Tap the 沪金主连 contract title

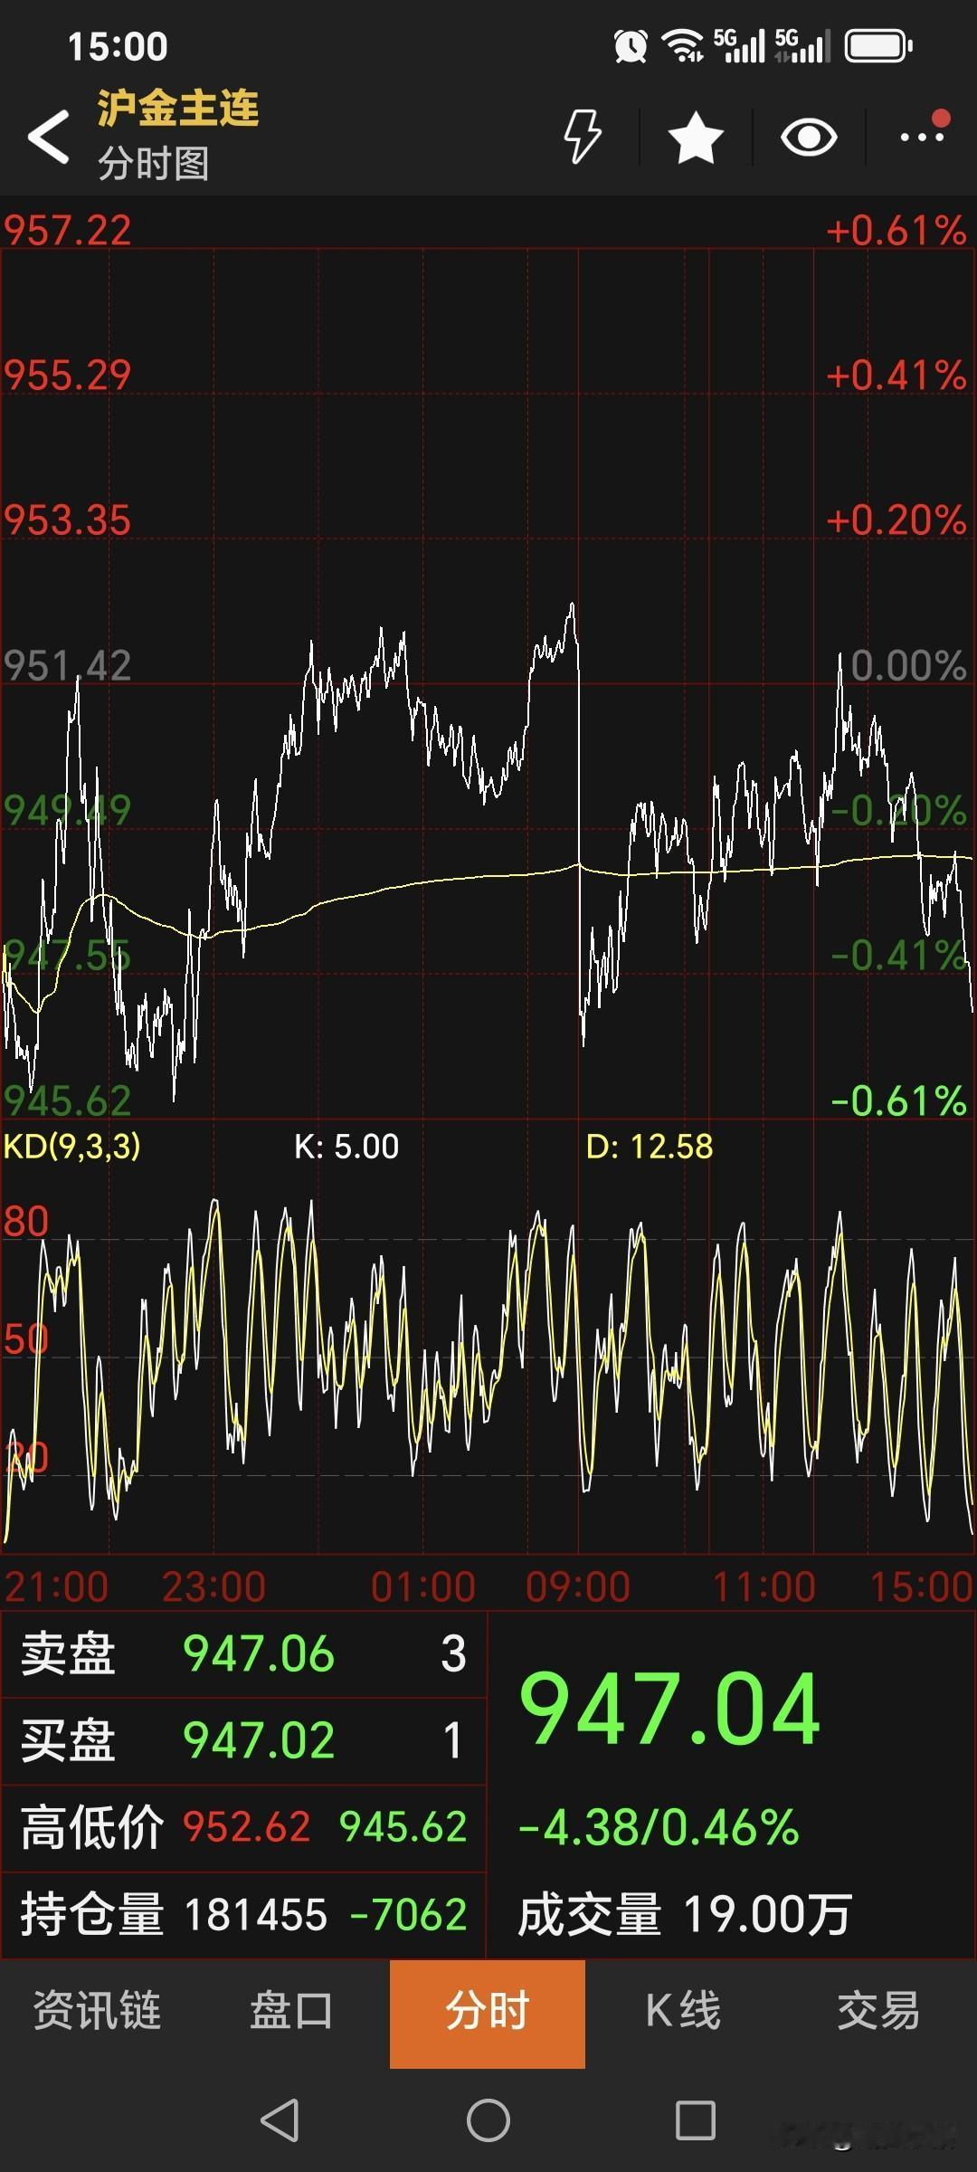pos(178,109)
